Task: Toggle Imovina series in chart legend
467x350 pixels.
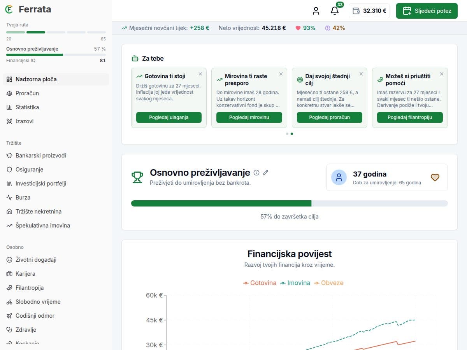Action: pyautogui.click(x=295, y=283)
